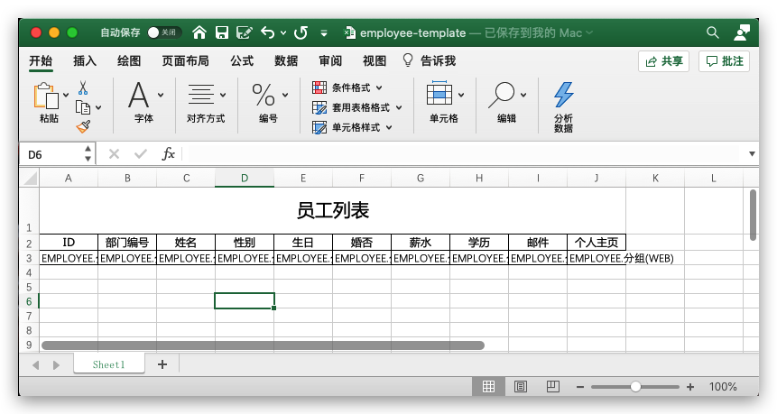Click the Name Box showing D6

coord(51,154)
